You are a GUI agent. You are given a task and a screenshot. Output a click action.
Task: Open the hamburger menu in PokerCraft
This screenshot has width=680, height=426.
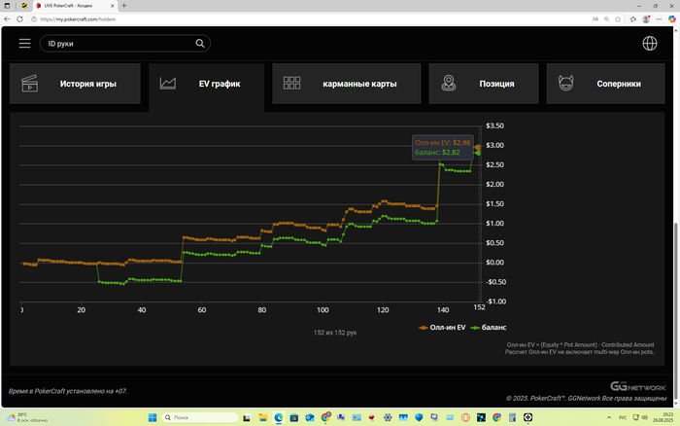(24, 44)
